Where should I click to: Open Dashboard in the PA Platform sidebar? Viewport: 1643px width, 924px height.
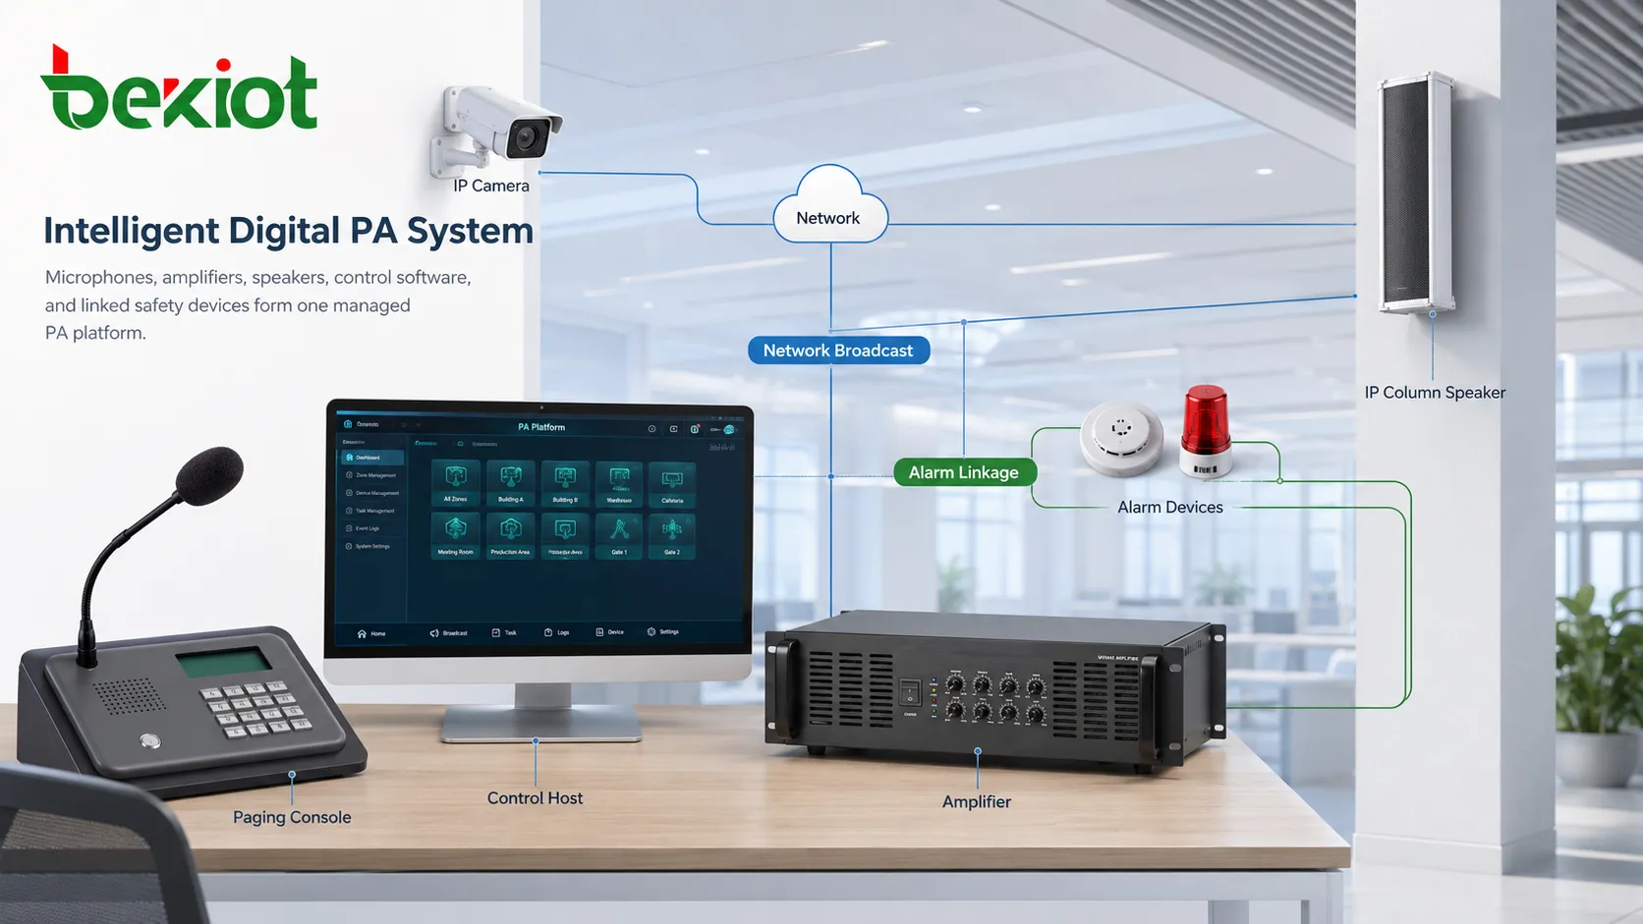(372, 458)
